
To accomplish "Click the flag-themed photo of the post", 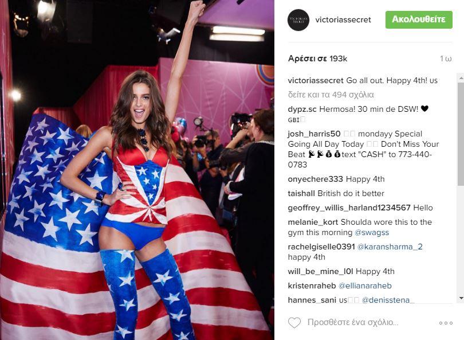I will (137, 170).
